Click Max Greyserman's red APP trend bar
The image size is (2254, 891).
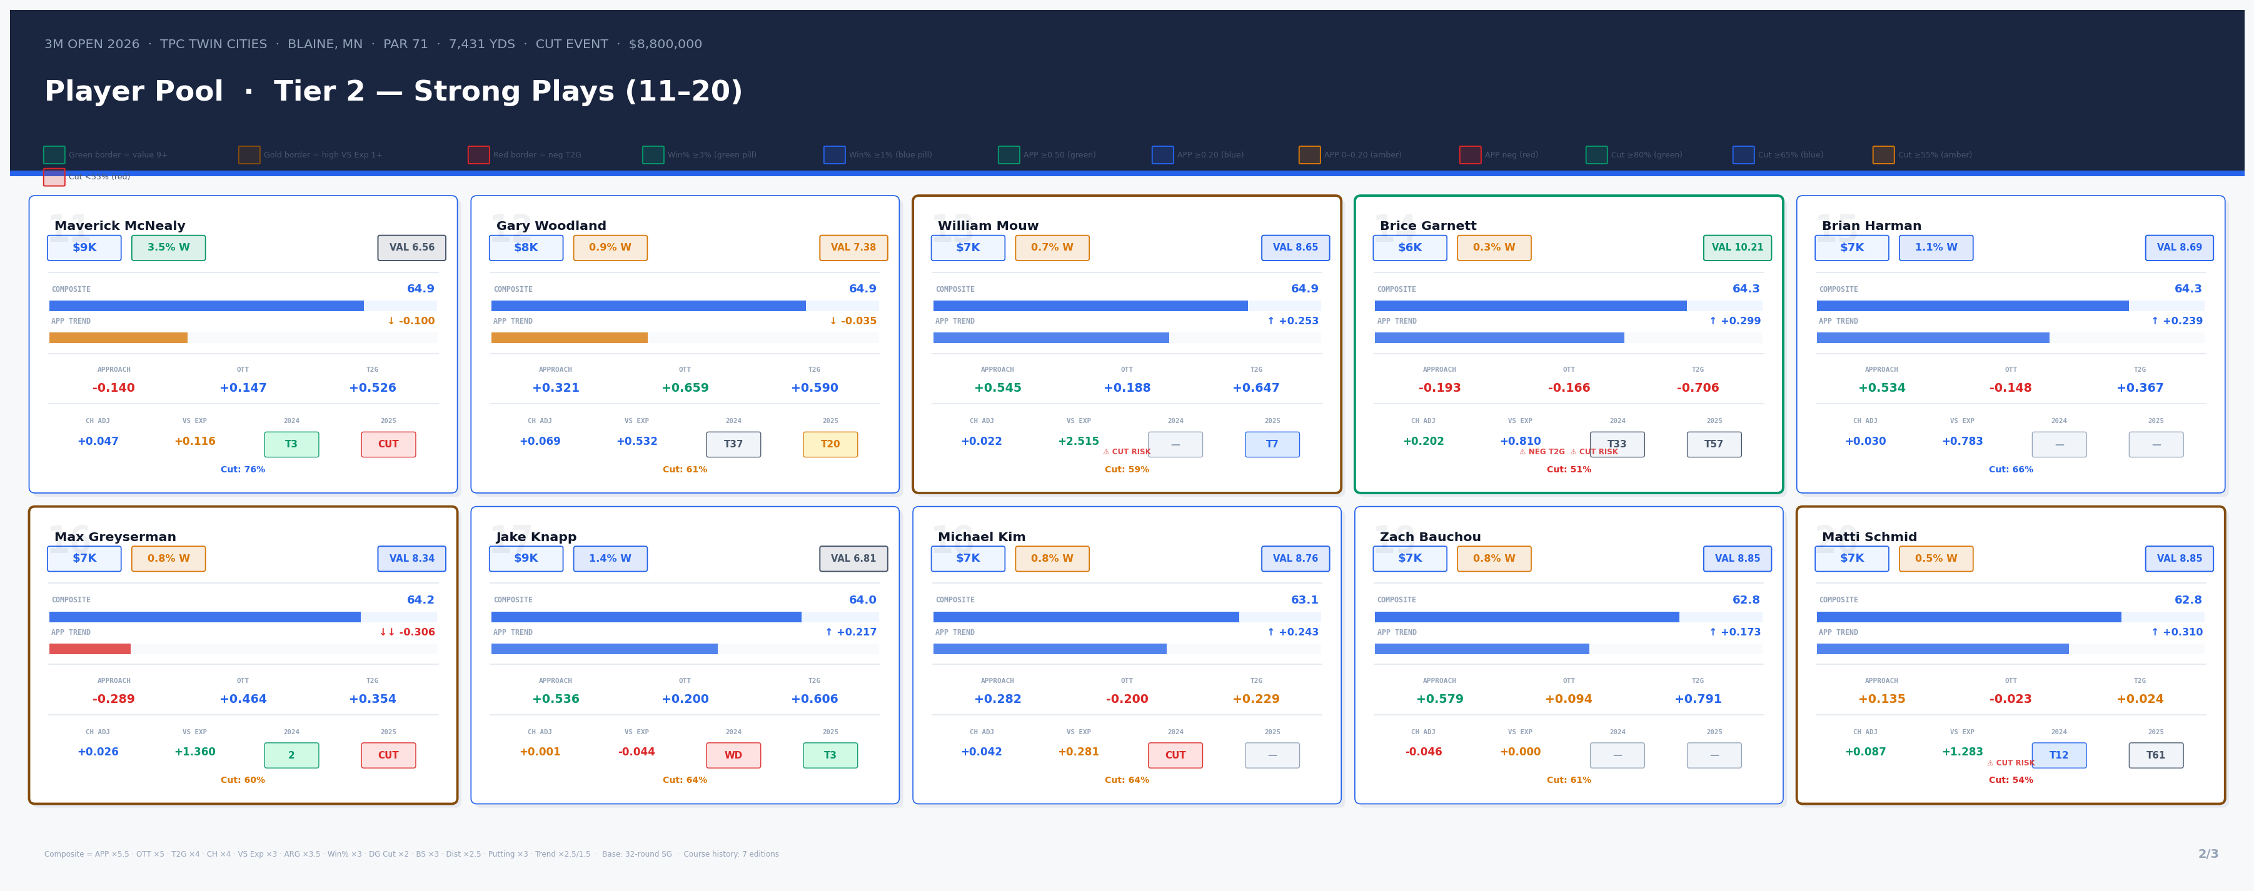point(90,649)
